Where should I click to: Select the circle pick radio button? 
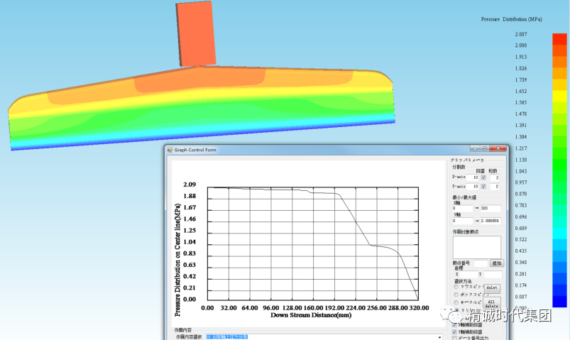(456, 302)
